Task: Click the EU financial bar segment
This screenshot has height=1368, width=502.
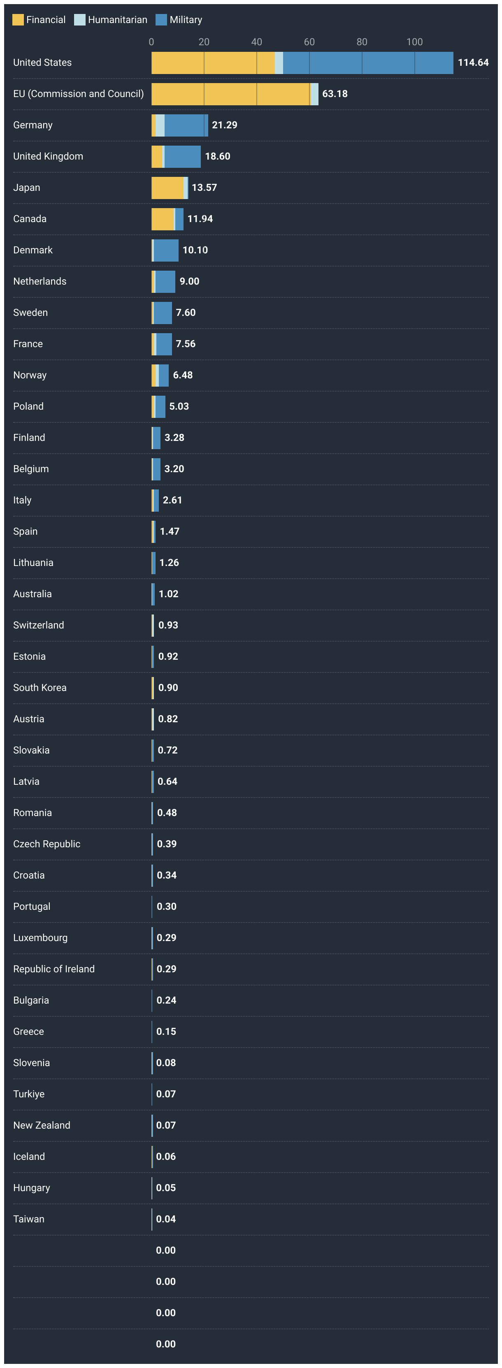Action: pos(230,94)
